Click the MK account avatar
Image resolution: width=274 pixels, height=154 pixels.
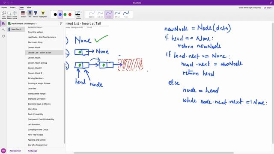3,151
